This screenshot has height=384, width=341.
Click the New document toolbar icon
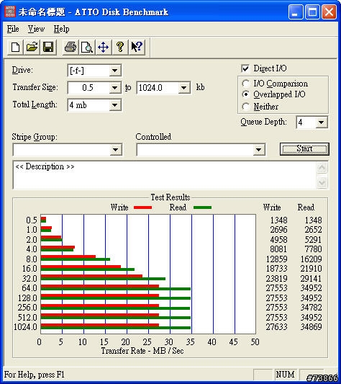click(x=16, y=47)
